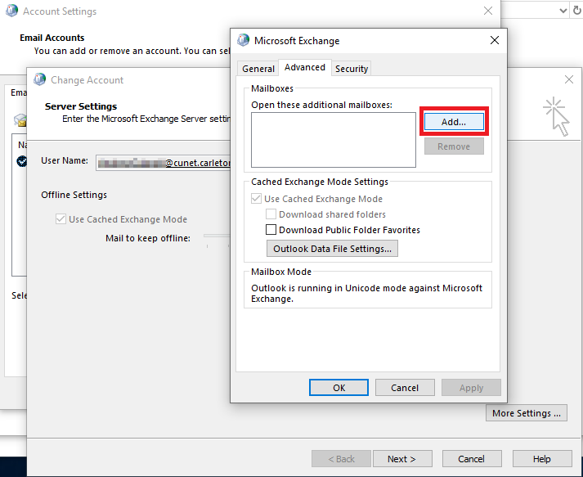Click the Mail to keep offline slider
Image resolution: width=583 pixels, height=477 pixels.
pyautogui.click(x=218, y=236)
